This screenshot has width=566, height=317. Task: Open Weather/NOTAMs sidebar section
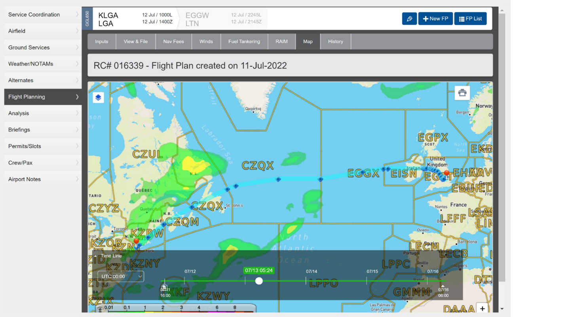(43, 64)
